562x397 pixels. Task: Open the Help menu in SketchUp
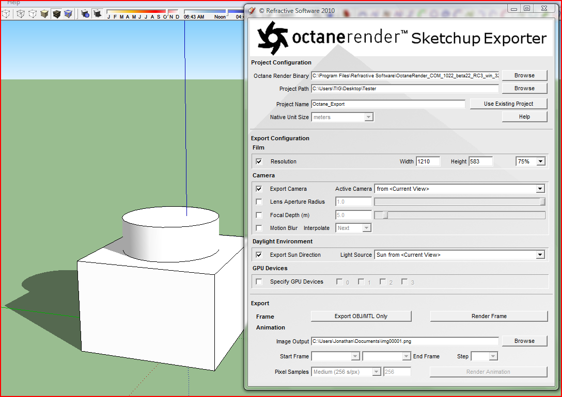[13, 3]
